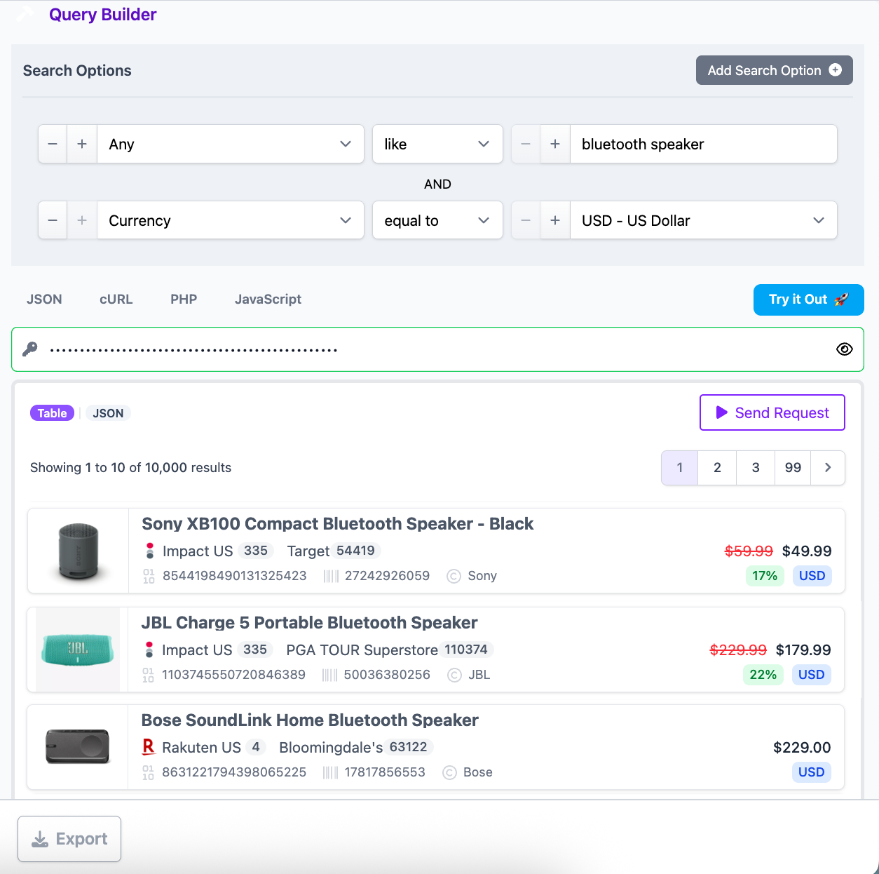Click the Query Builder heading
The width and height of the screenshot is (879, 874).
(103, 15)
